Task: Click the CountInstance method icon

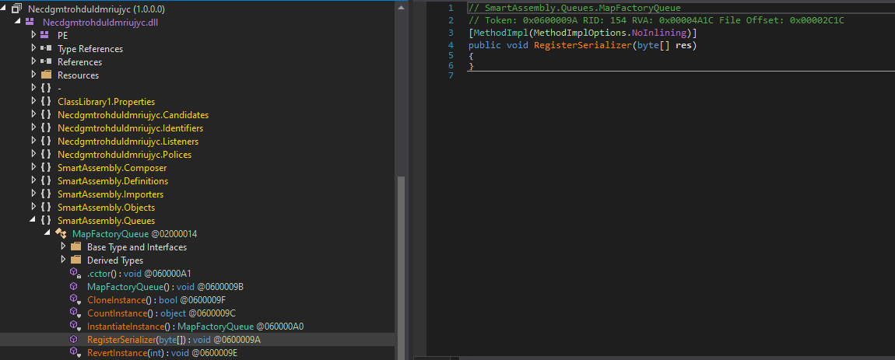Action: [75, 313]
